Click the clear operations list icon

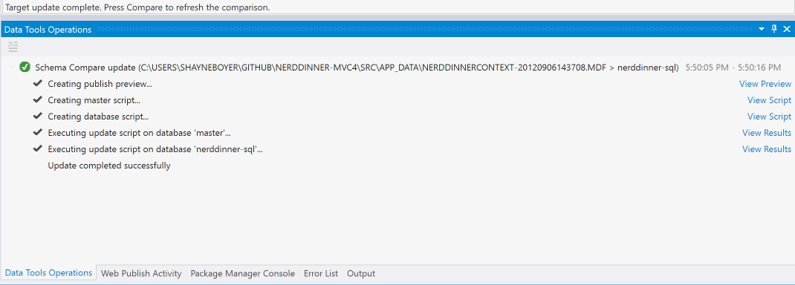(13, 47)
